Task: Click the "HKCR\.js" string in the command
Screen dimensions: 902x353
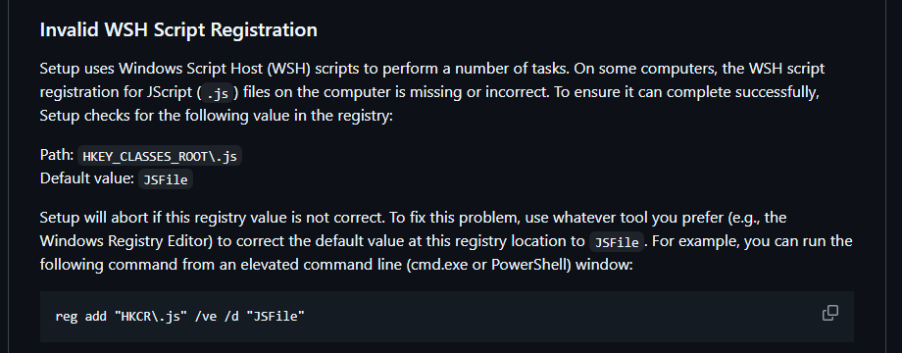Action: point(151,316)
